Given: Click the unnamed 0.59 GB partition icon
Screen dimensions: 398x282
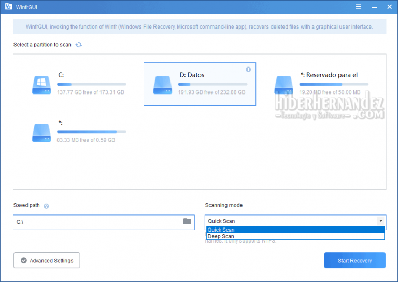Looking at the screenshot, I should (41, 132).
